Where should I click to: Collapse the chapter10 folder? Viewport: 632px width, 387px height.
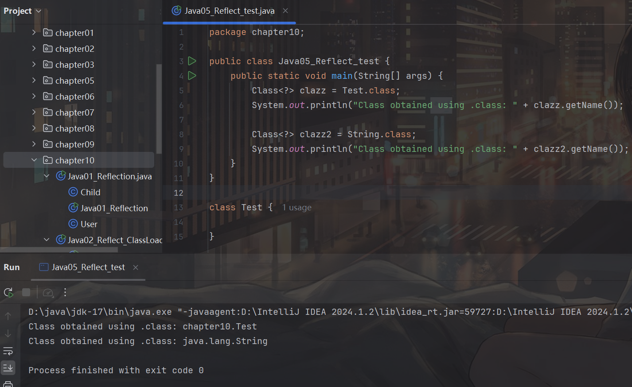(34, 160)
